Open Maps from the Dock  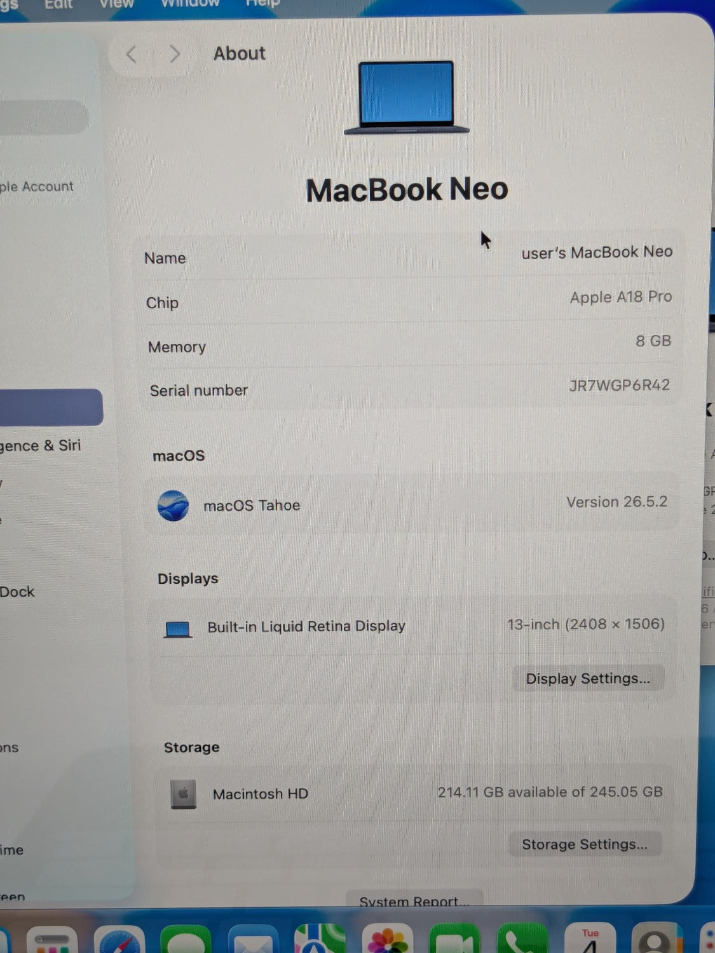click(320, 939)
